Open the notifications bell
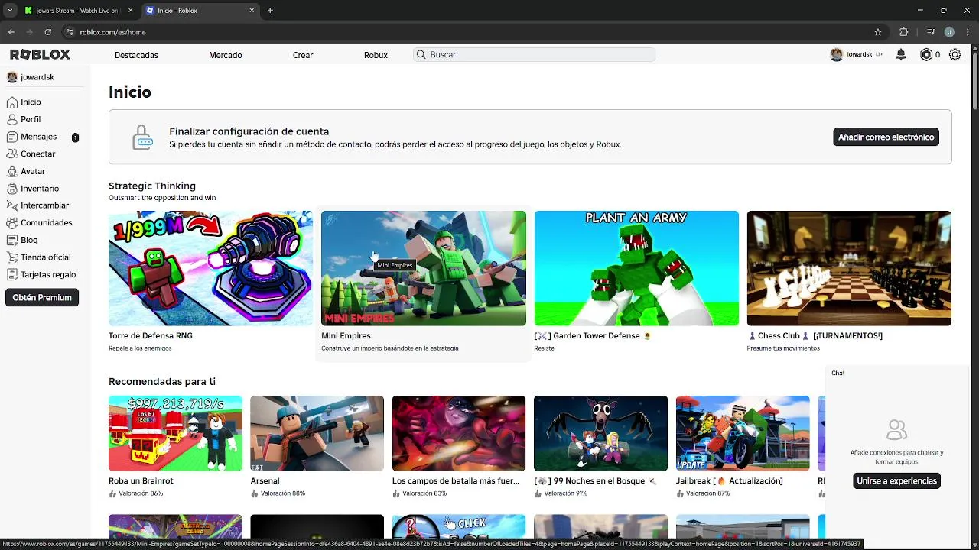Screen dimensions: 979x550 pyautogui.click(x=901, y=54)
